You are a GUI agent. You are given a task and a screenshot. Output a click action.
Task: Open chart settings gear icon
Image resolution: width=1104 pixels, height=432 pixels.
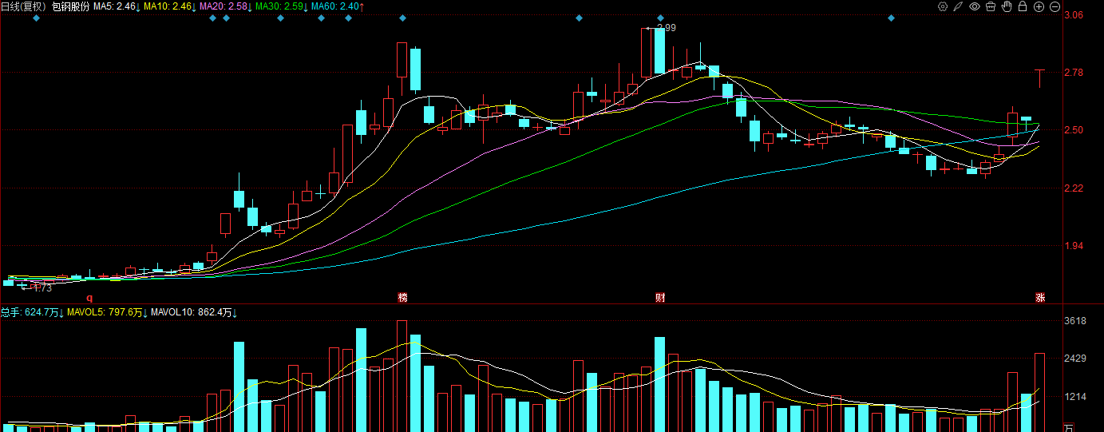tap(943, 6)
